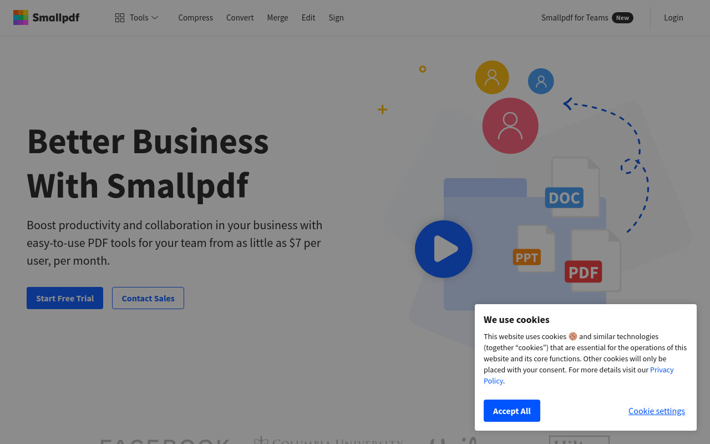
Task: Click the DOC file icon
Action: point(572,188)
